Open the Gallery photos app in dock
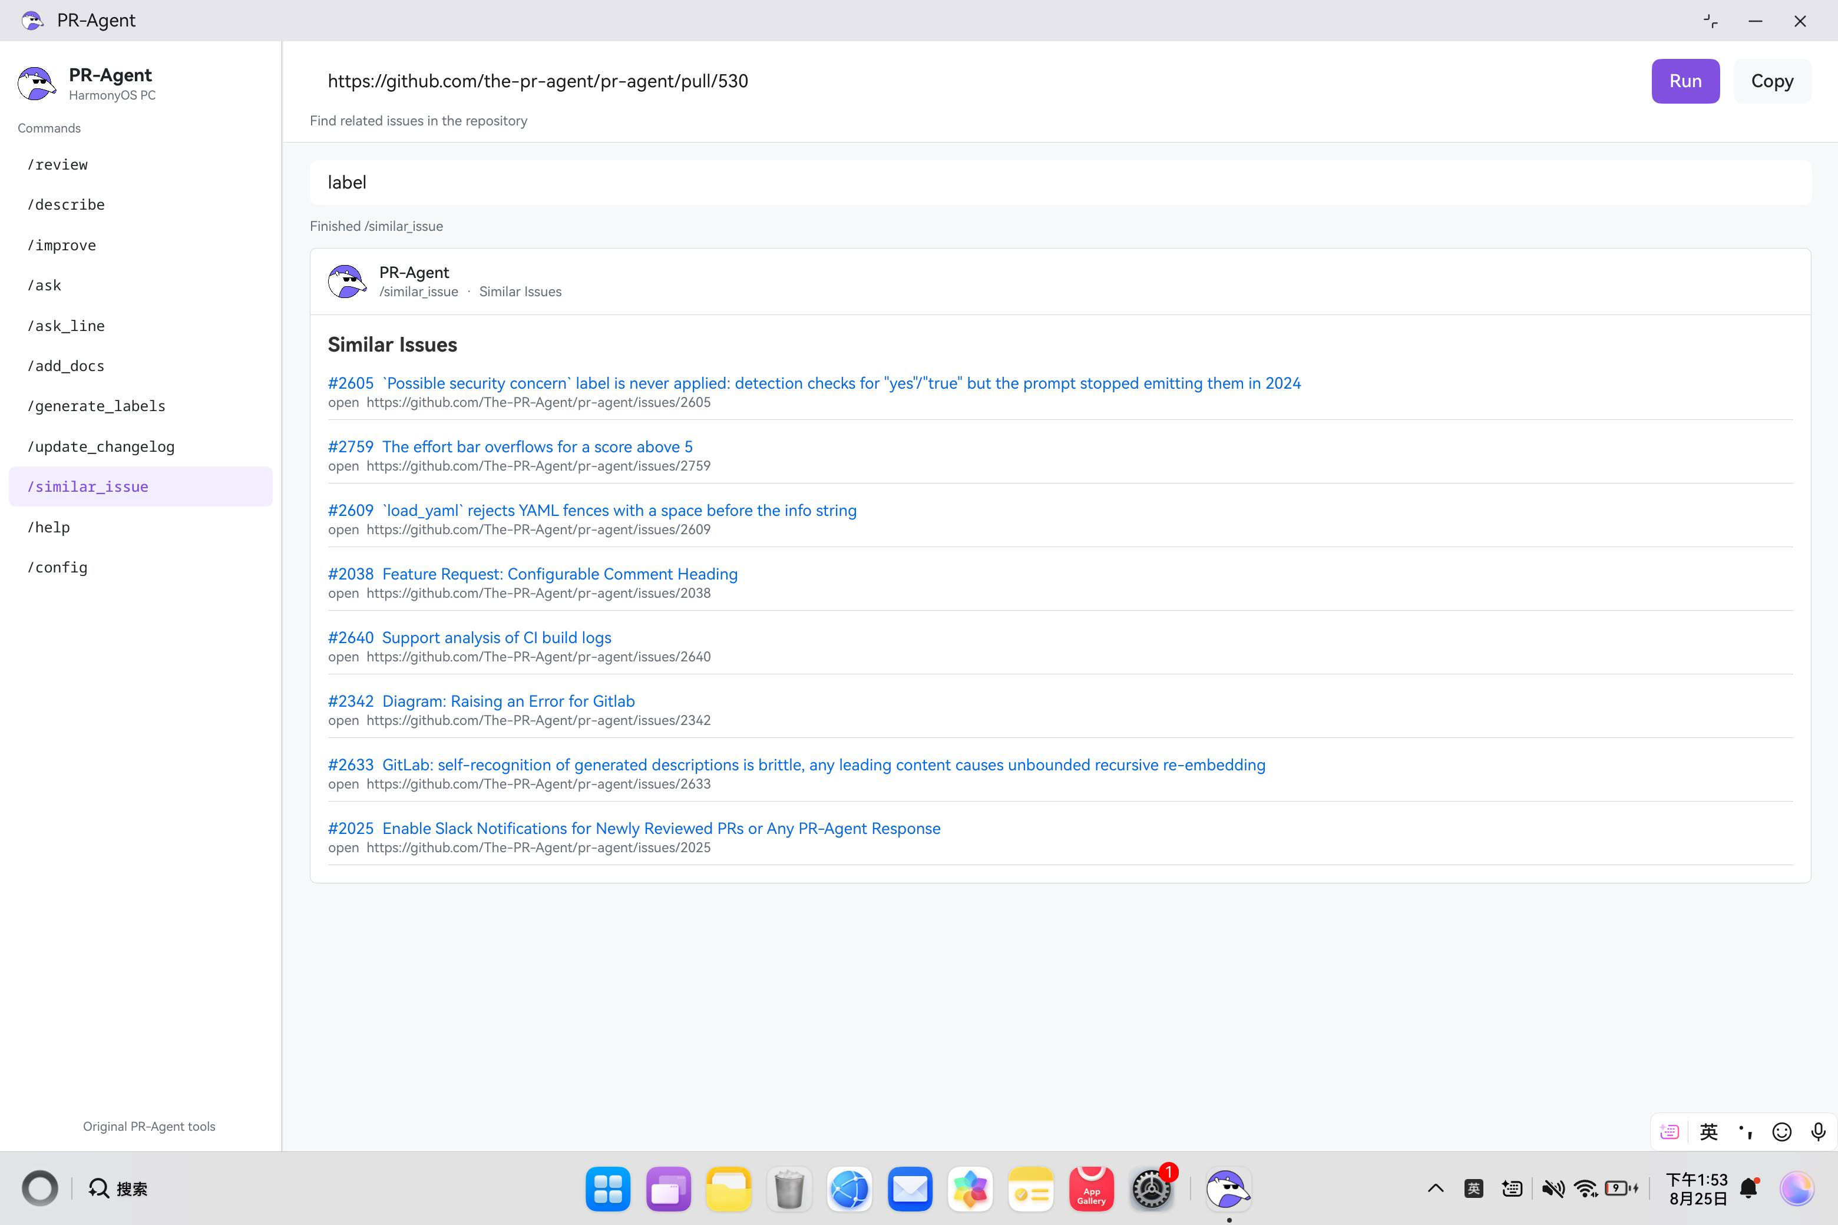This screenshot has width=1838, height=1225. coord(971,1189)
